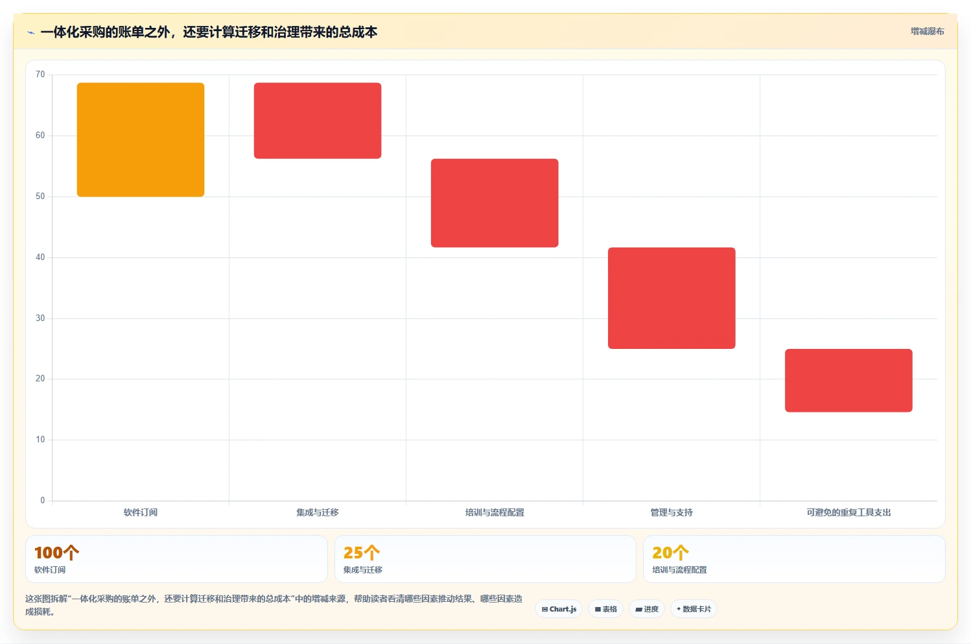Click the y-axis value 10
Viewport: 971px width, 644px height.
(40, 440)
